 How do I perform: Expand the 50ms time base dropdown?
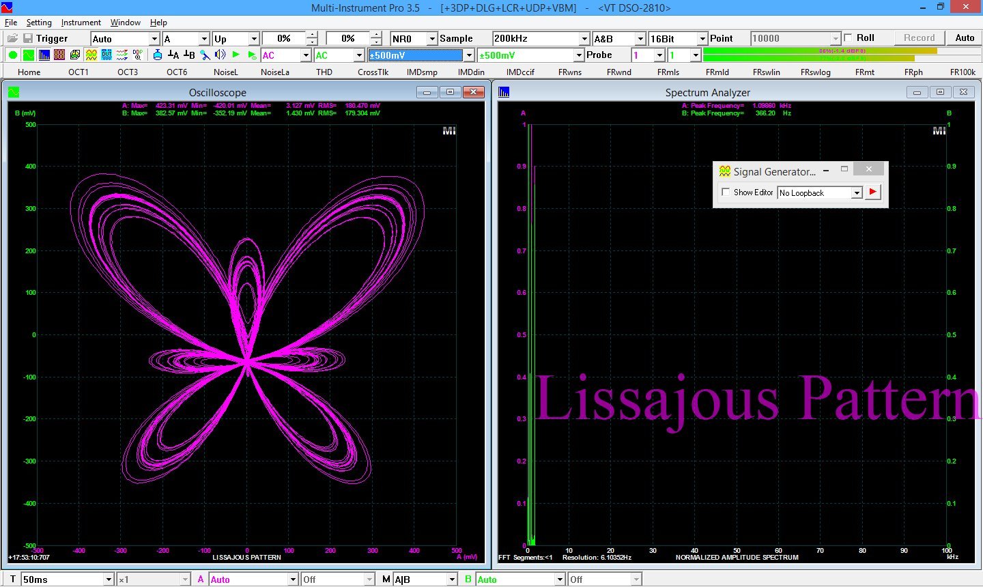(109, 579)
